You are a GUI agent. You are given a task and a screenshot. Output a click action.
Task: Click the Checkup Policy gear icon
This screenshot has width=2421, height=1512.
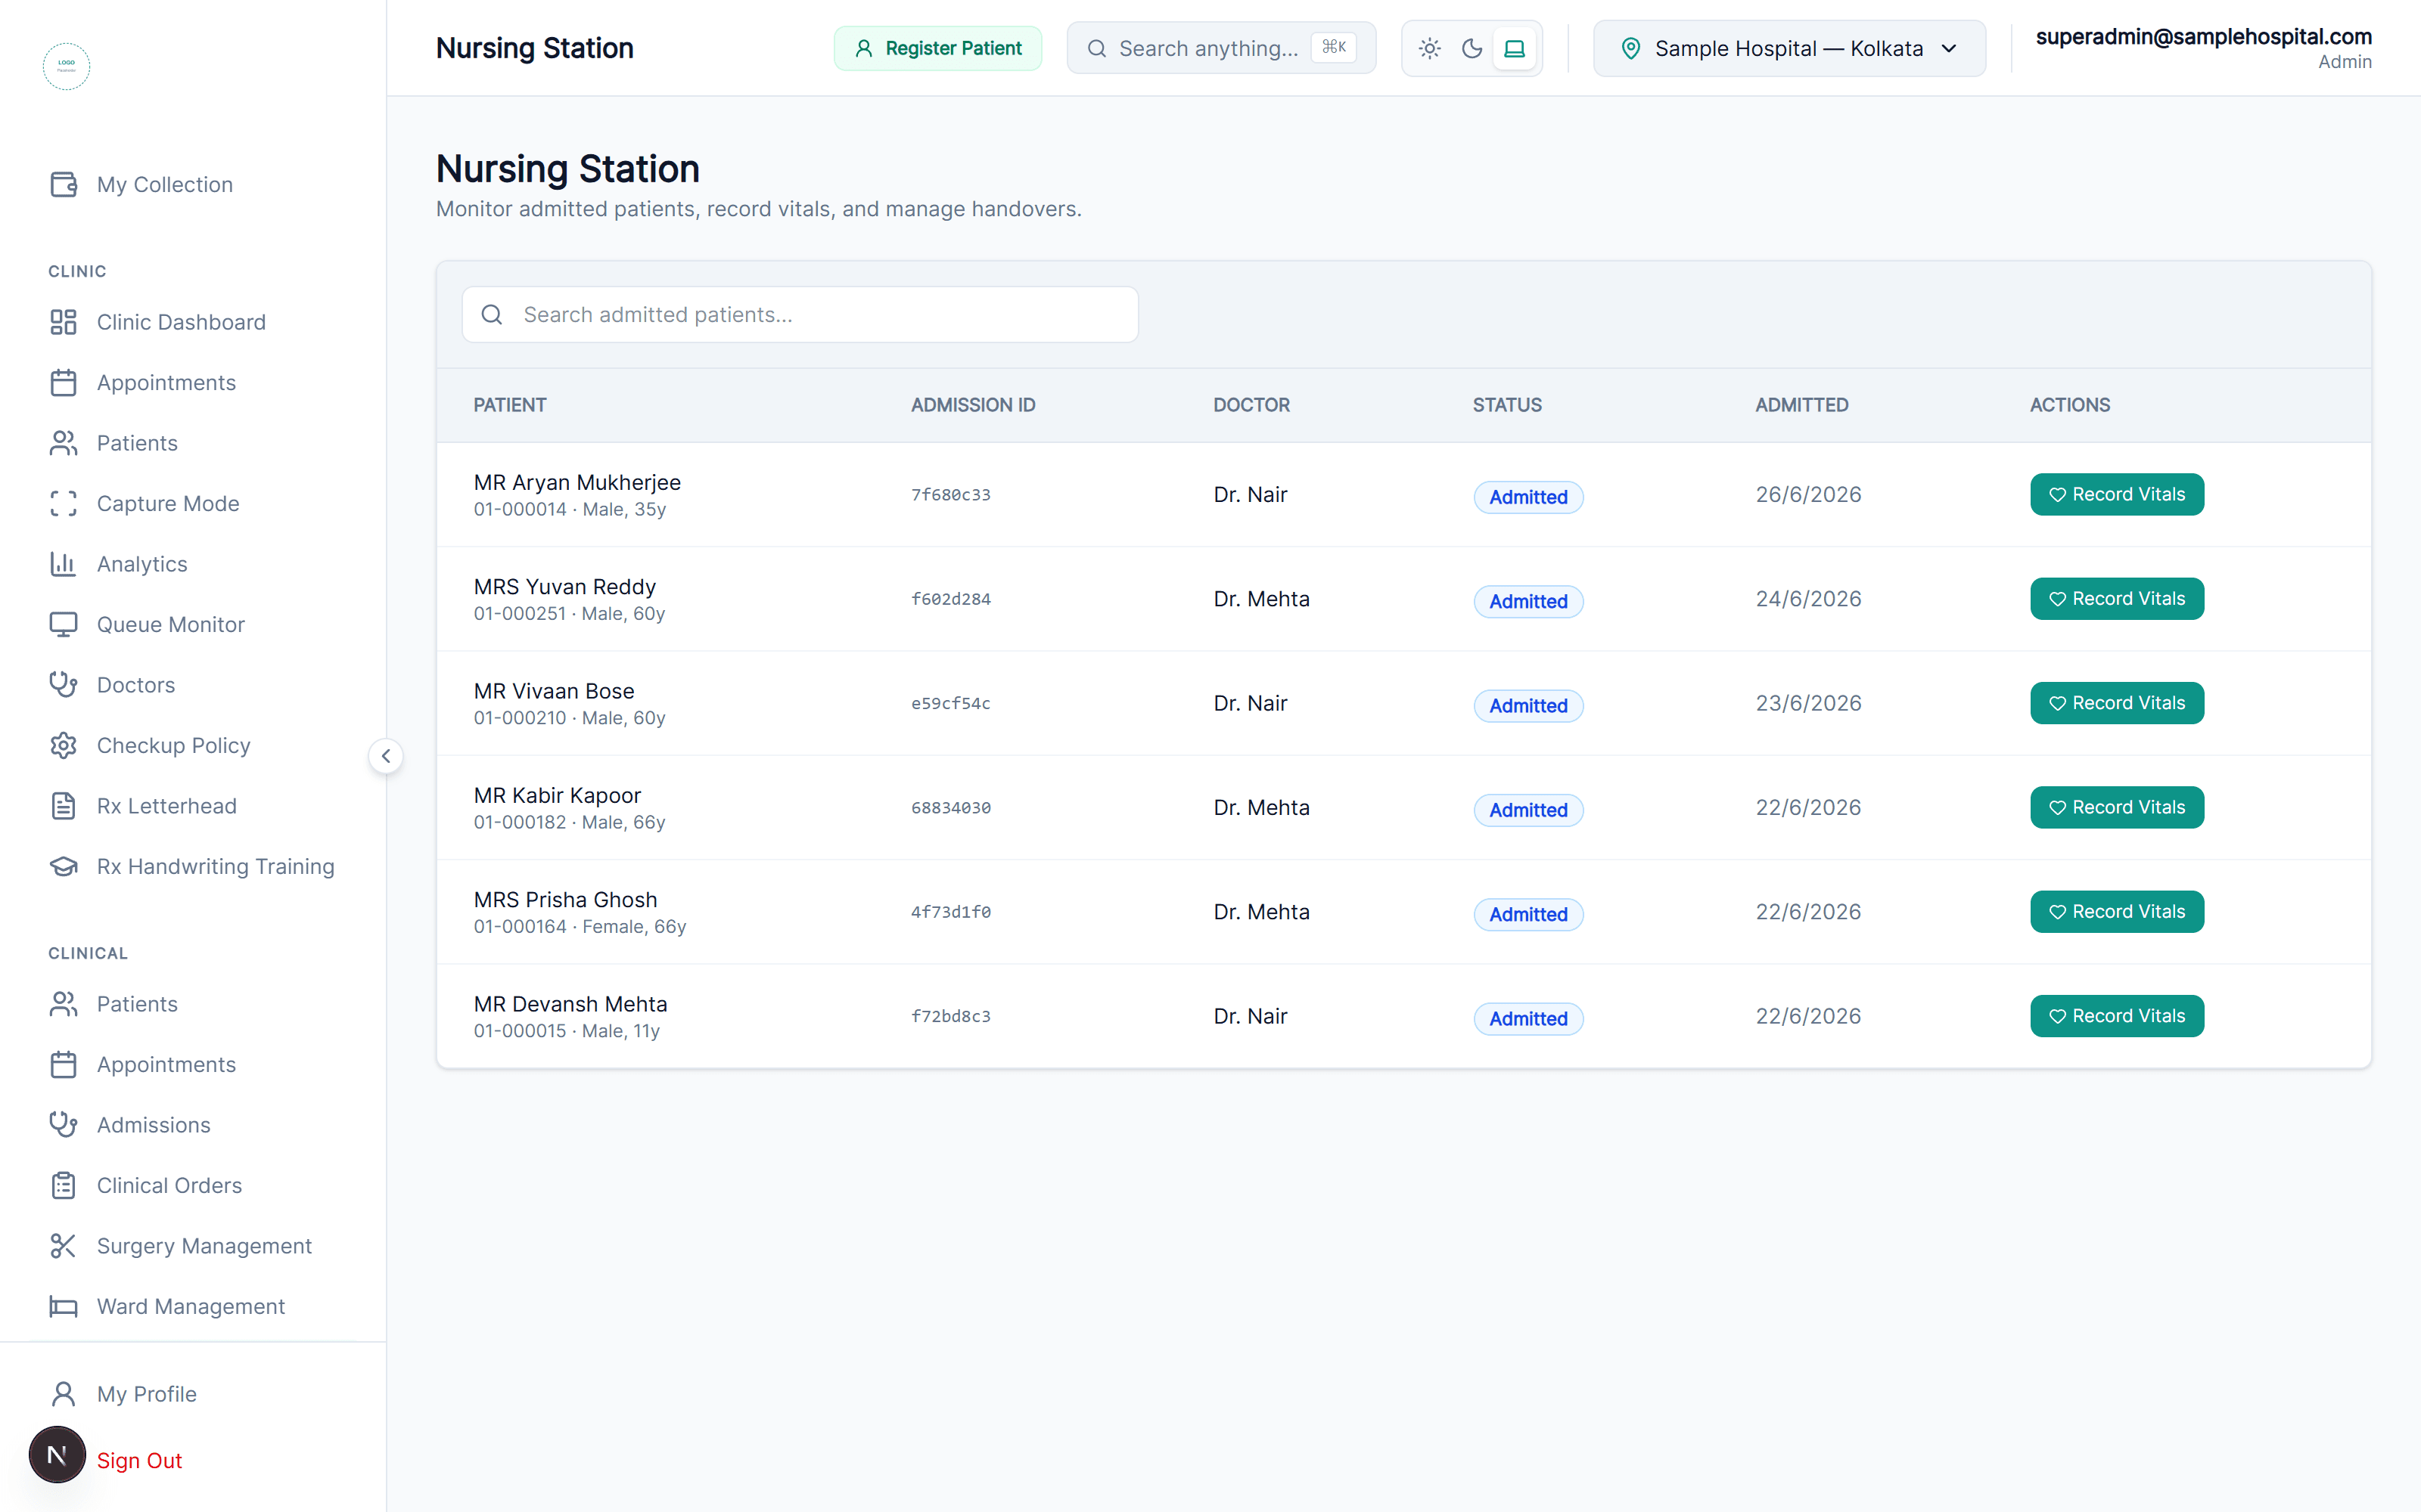point(63,746)
